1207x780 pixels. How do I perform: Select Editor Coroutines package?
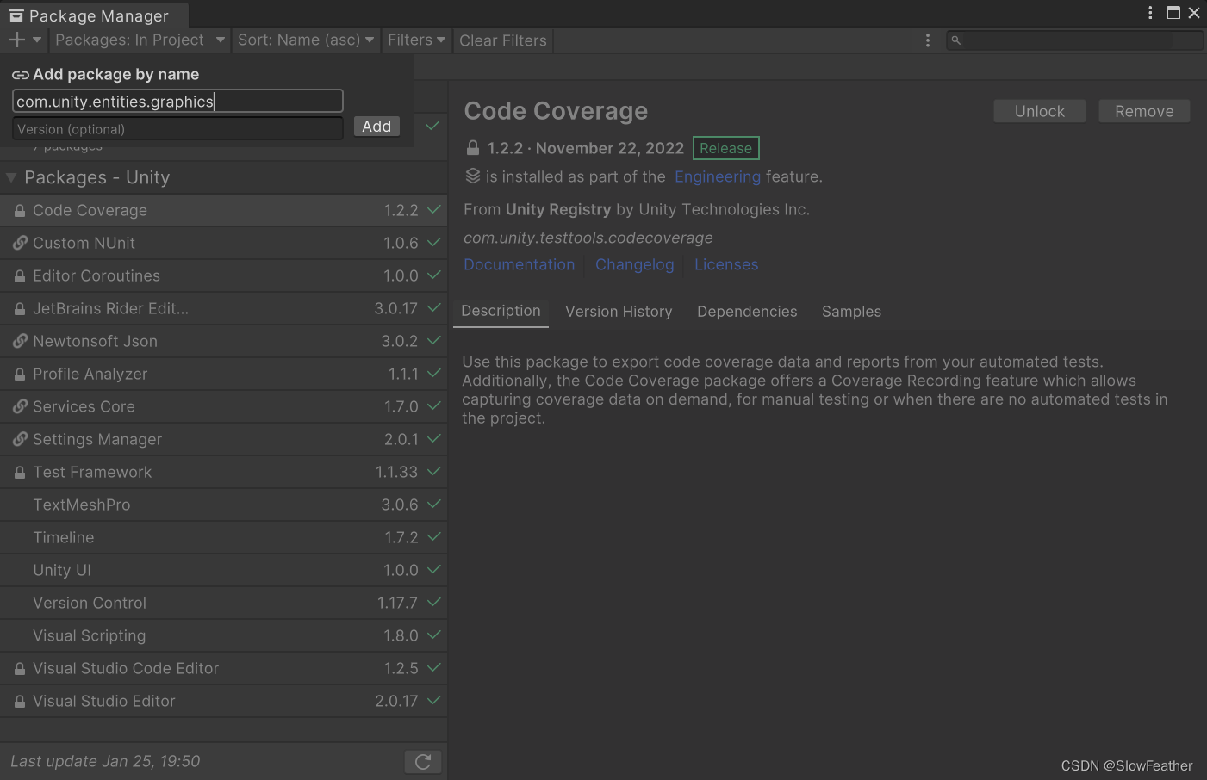pyautogui.click(x=224, y=275)
